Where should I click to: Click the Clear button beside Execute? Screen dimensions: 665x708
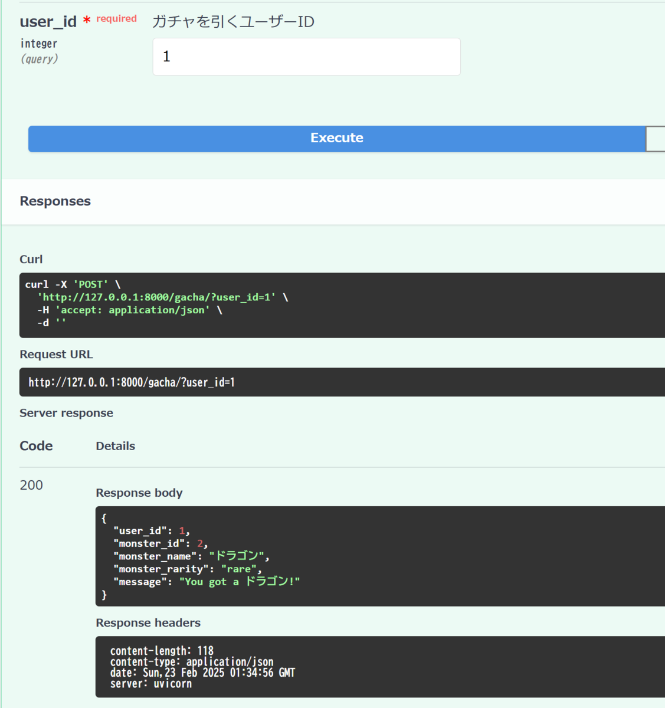[656, 139]
